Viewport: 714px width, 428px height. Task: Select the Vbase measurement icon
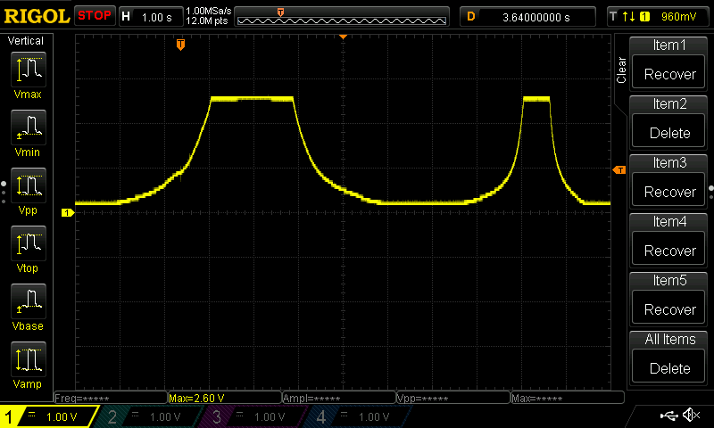[29, 300]
